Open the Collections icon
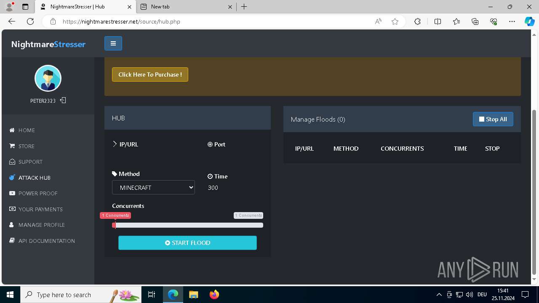539x303 pixels. click(475, 21)
